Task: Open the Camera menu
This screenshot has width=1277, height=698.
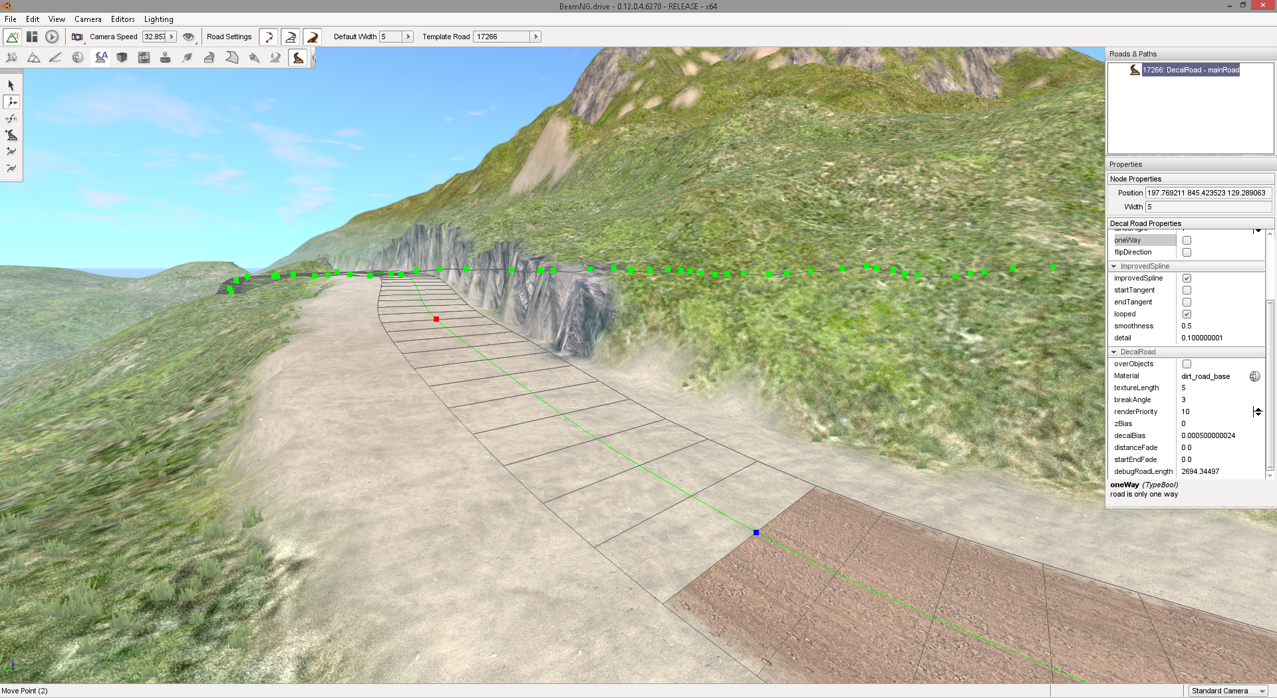Action: [x=88, y=19]
